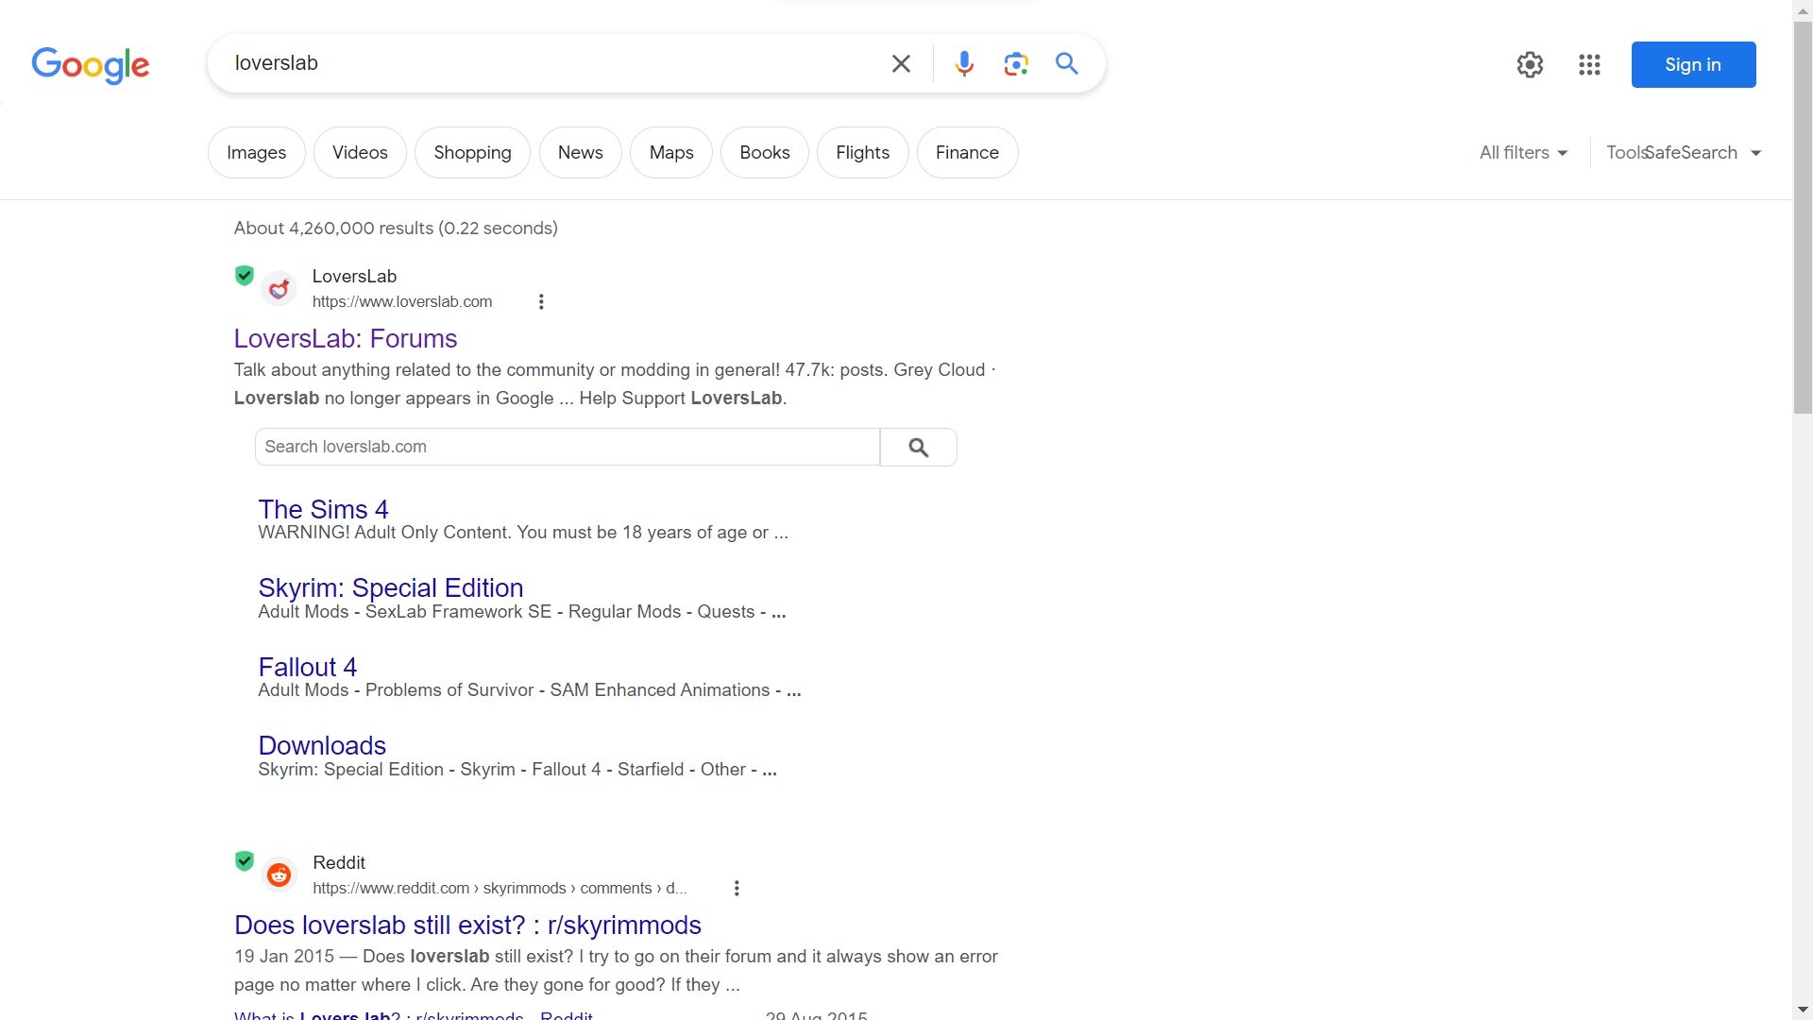Start voice search with microphone icon

click(964, 63)
